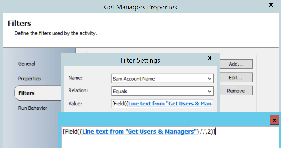
Task: Click the Get Managers Properties title bar
Action: (140, 7)
